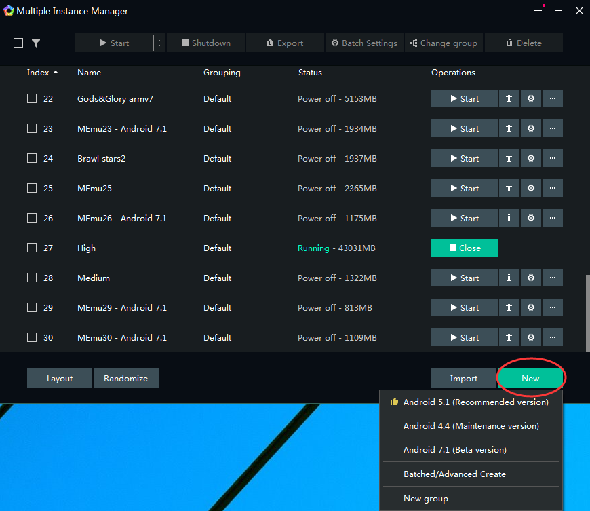This screenshot has width=590, height=511.
Task: Click the instance list vertical scrollbar thumb
Action: 587,312
